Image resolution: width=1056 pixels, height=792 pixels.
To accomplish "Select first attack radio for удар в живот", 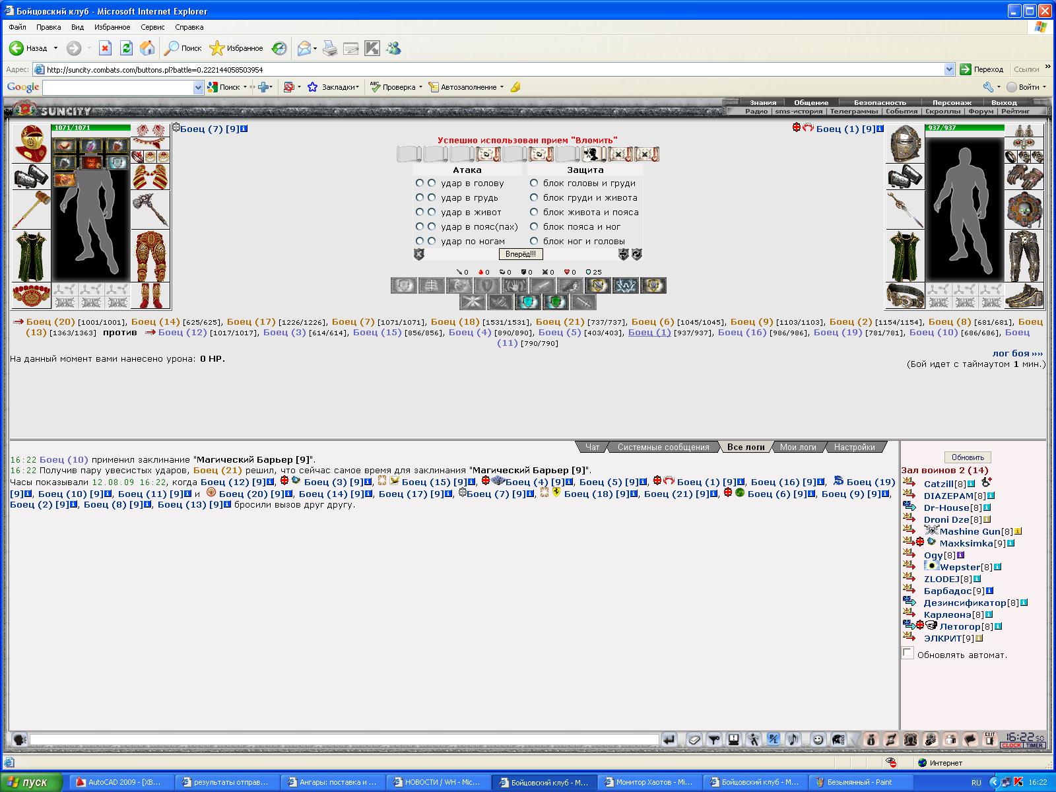I will tap(420, 212).
